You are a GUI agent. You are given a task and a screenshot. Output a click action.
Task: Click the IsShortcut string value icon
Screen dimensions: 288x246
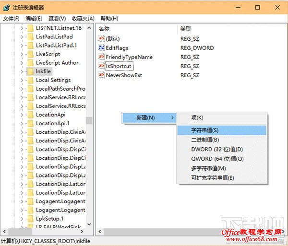tap(101, 66)
